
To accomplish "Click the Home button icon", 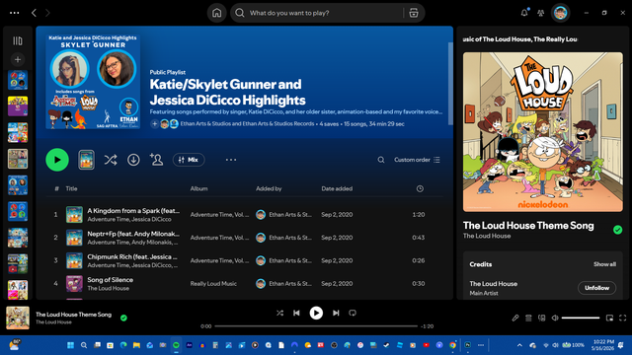I will [217, 13].
